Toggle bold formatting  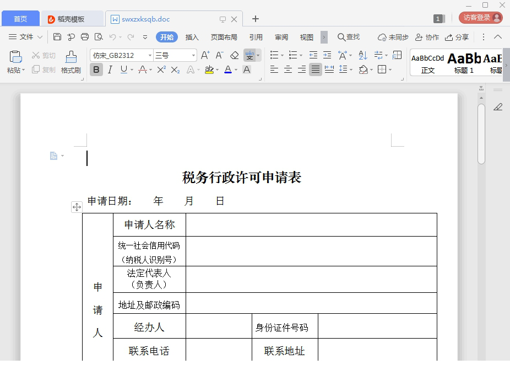coord(95,70)
